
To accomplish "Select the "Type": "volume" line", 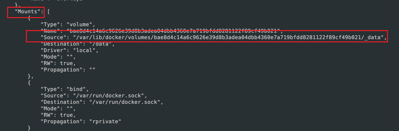I will pyautogui.click(x=67, y=25).
